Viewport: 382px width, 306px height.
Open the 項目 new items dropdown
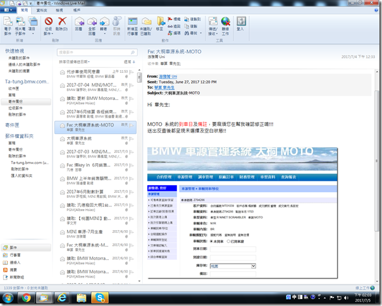[x=32, y=26]
